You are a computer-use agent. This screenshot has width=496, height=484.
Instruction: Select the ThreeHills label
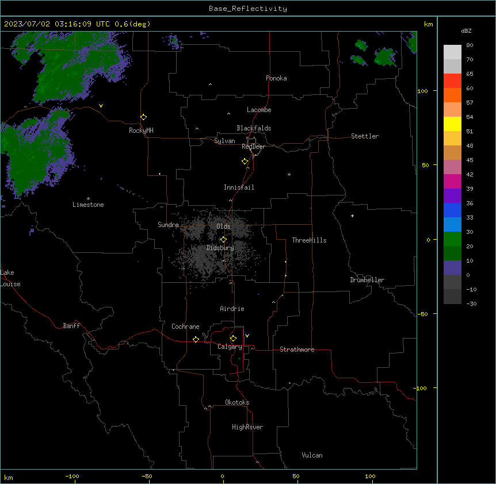click(x=309, y=240)
